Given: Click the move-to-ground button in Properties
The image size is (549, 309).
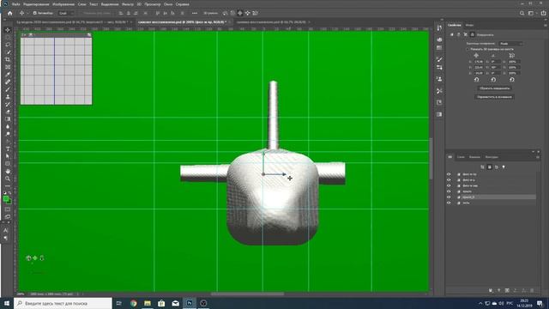Looking at the screenshot, I should pyautogui.click(x=495, y=97).
